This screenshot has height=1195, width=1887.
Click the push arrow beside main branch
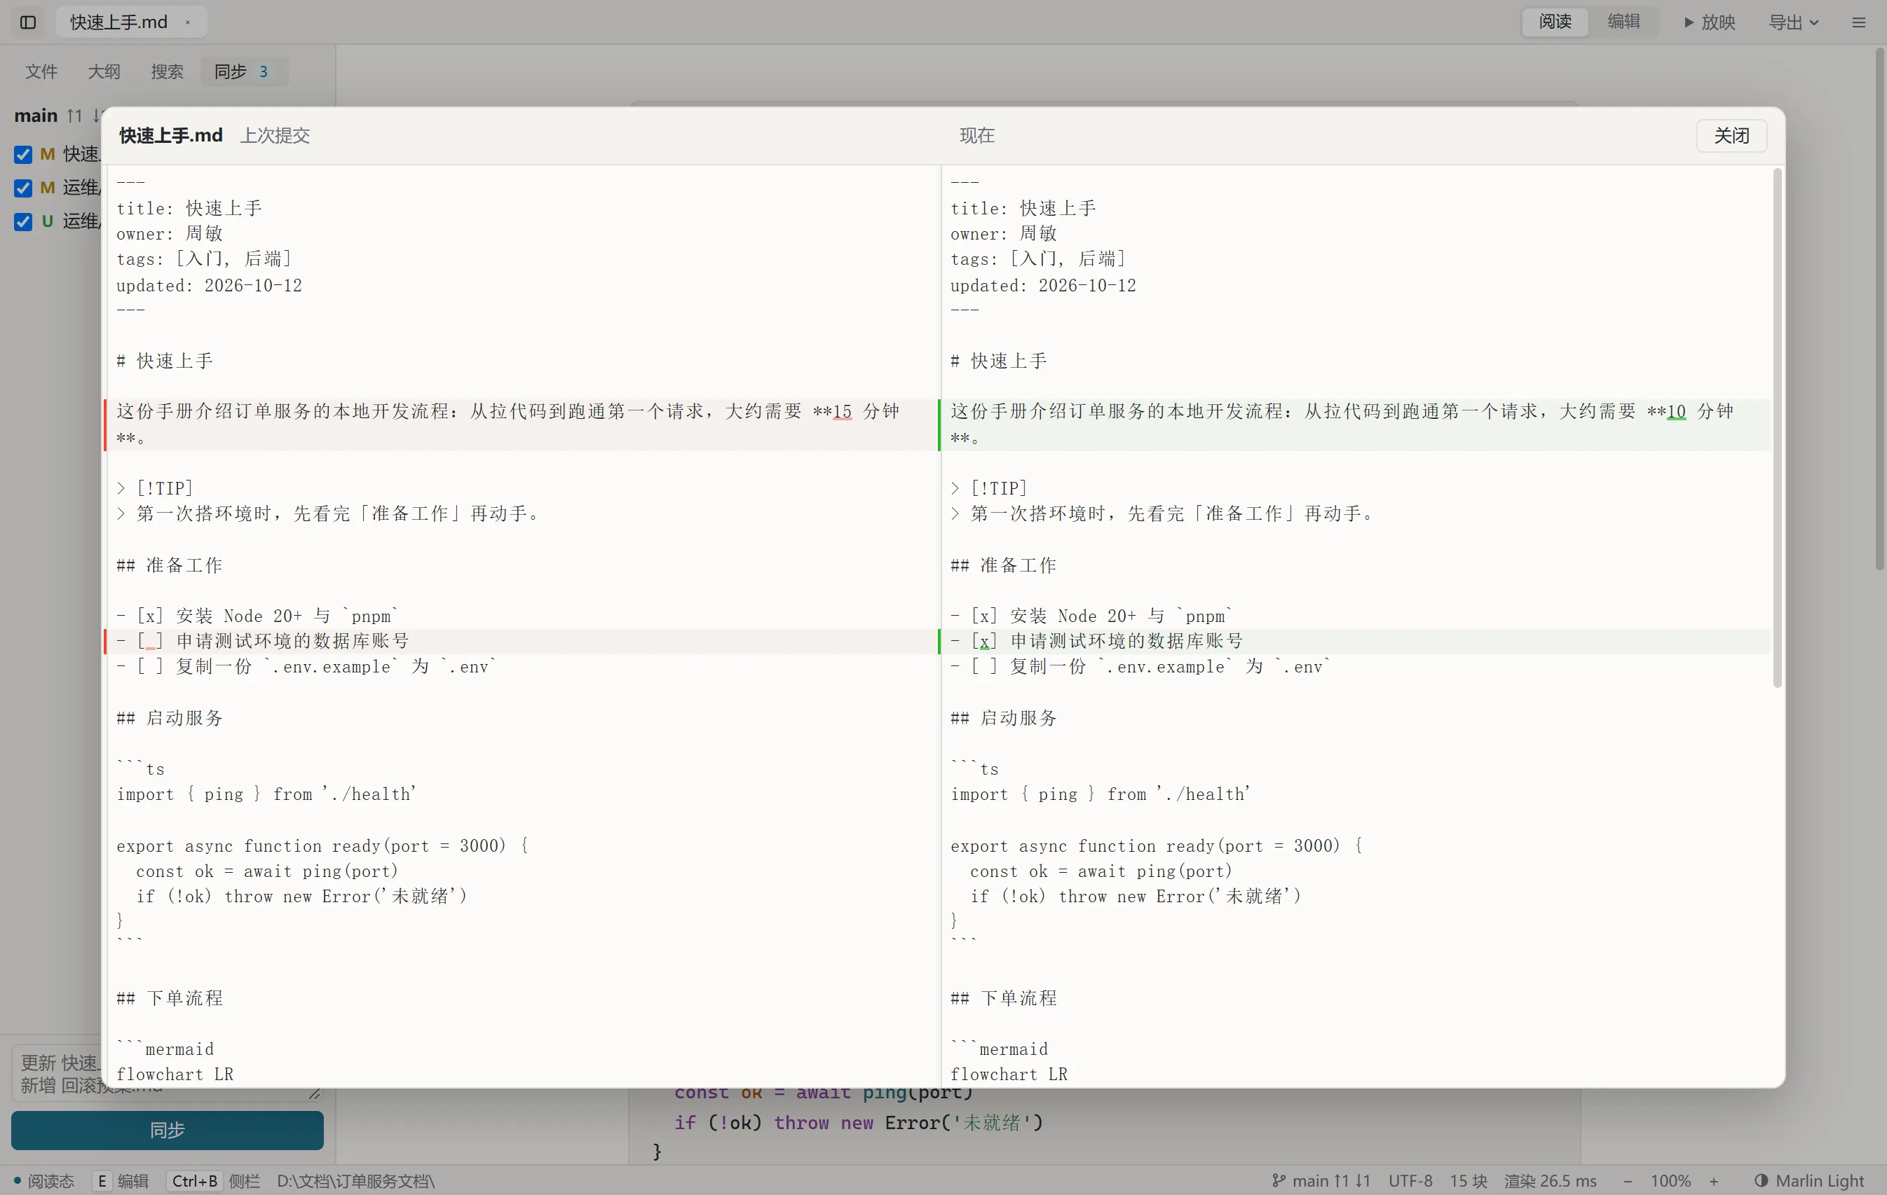point(74,116)
